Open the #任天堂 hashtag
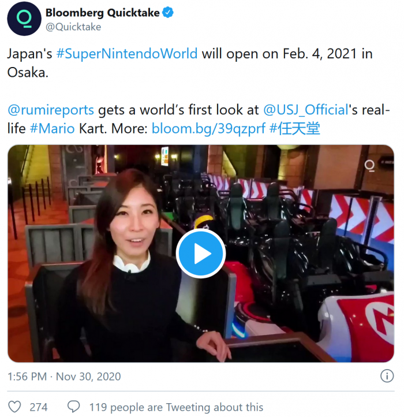The image size is (404, 417). pyautogui.click(x=294, y=129)
